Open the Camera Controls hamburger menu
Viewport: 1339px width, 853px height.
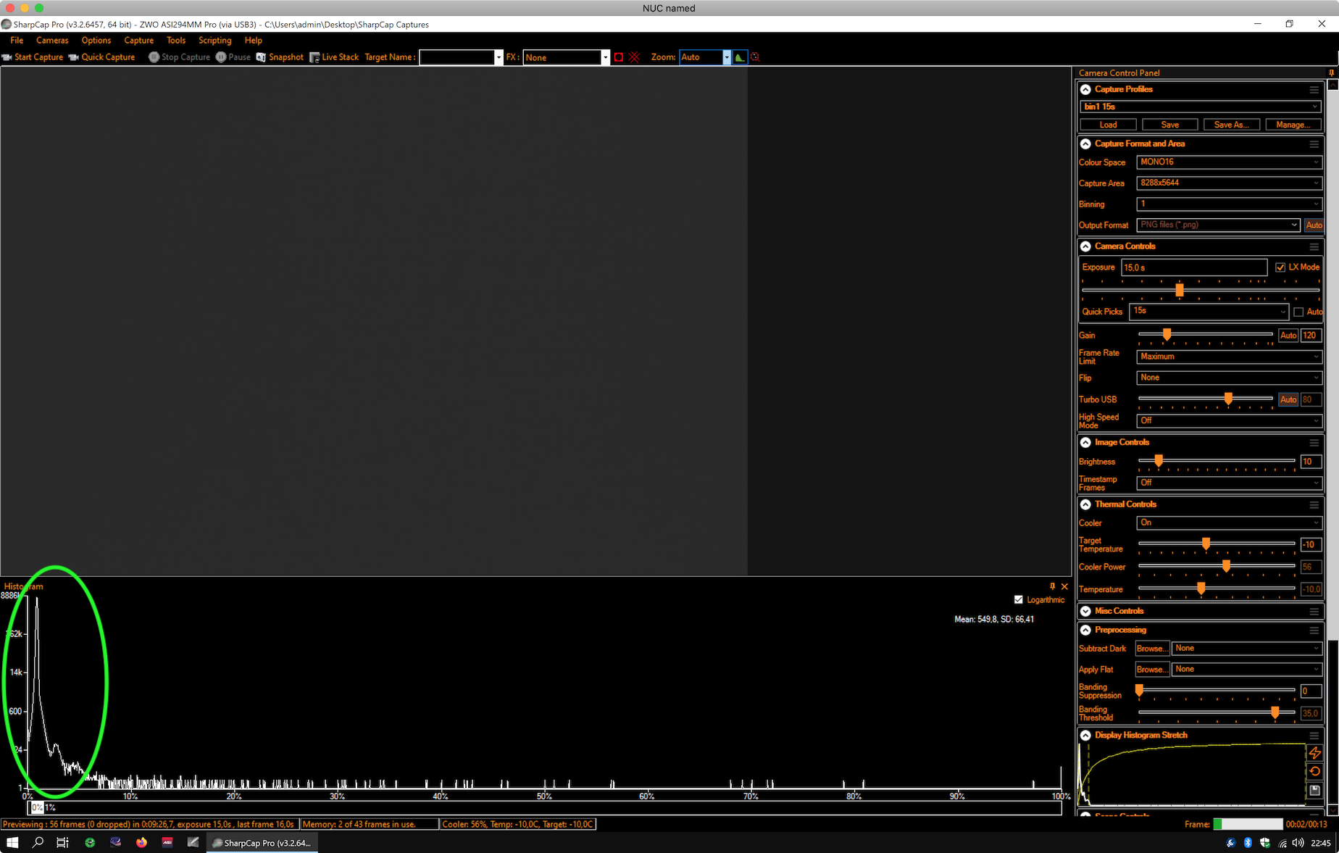(1314, 246)
